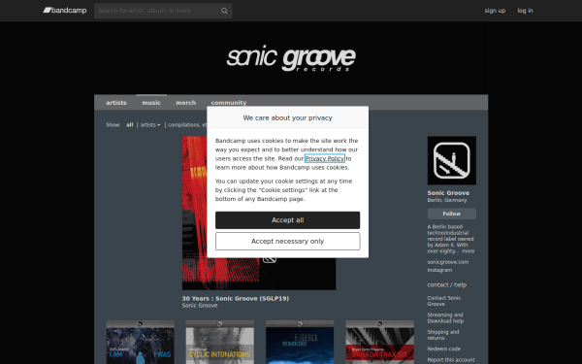The height and width of the screenshot is (364, 582).
Task: Open '30 Years : Sonic Groove (SGLP19)' title
Action: click(236, 298)
